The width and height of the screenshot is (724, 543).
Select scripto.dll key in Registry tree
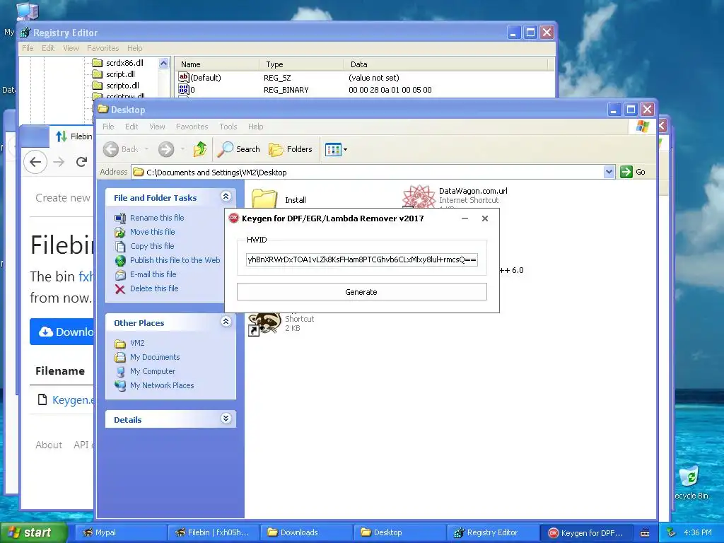pyautogui.click(x=122, y=86)
